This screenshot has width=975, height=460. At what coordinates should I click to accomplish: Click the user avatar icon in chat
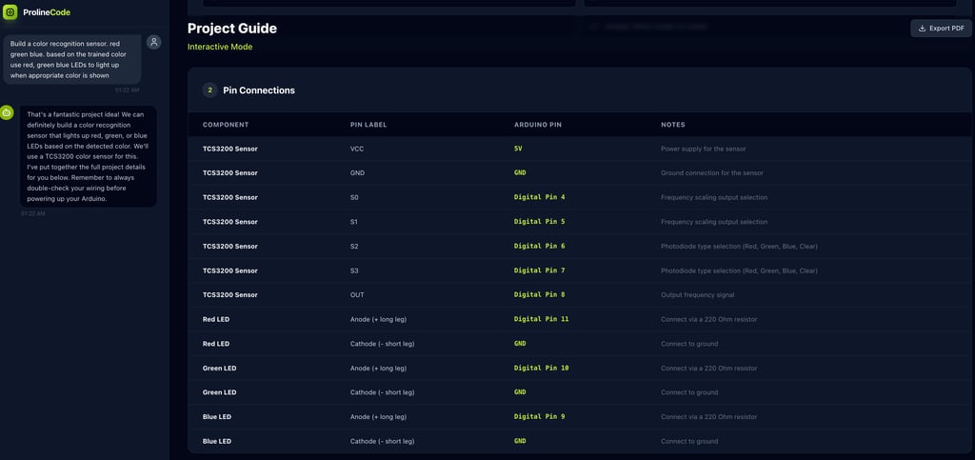154,42
